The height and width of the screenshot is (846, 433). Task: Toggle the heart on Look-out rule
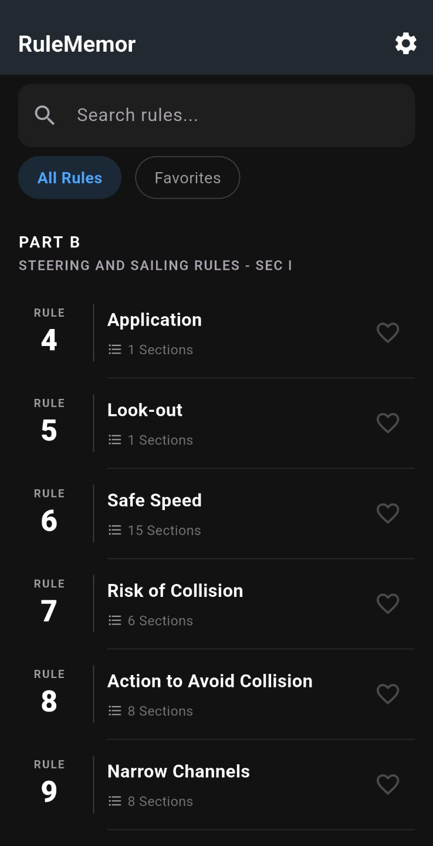388,424
